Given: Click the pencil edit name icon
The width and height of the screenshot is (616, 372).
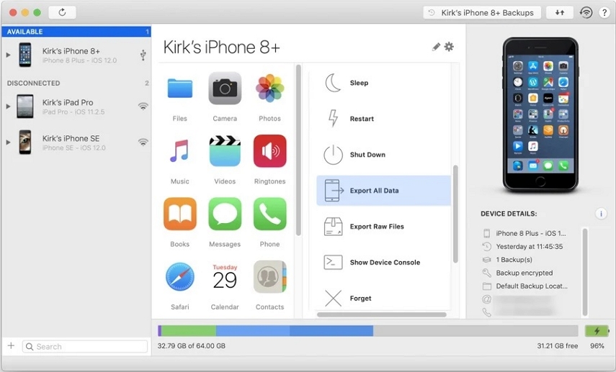Looking at the screenshot, I should pyautogui.click(x=436, y=47).
